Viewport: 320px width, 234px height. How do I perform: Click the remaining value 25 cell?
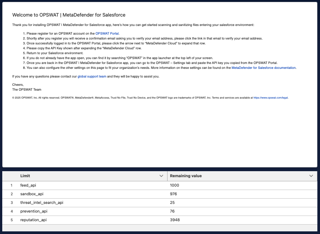(172, 202)
